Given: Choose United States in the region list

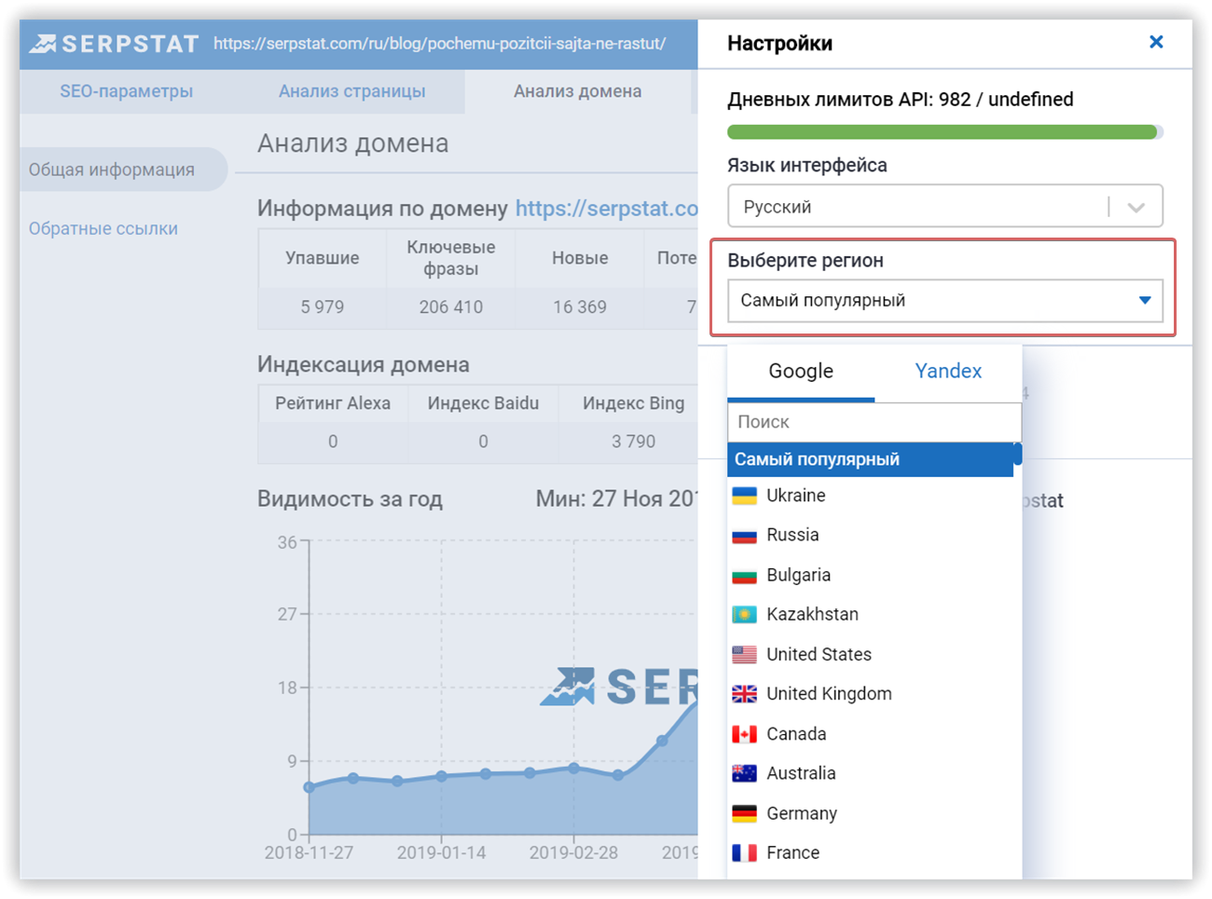Looking at the screenshot, I should click(x=819, y=655).
